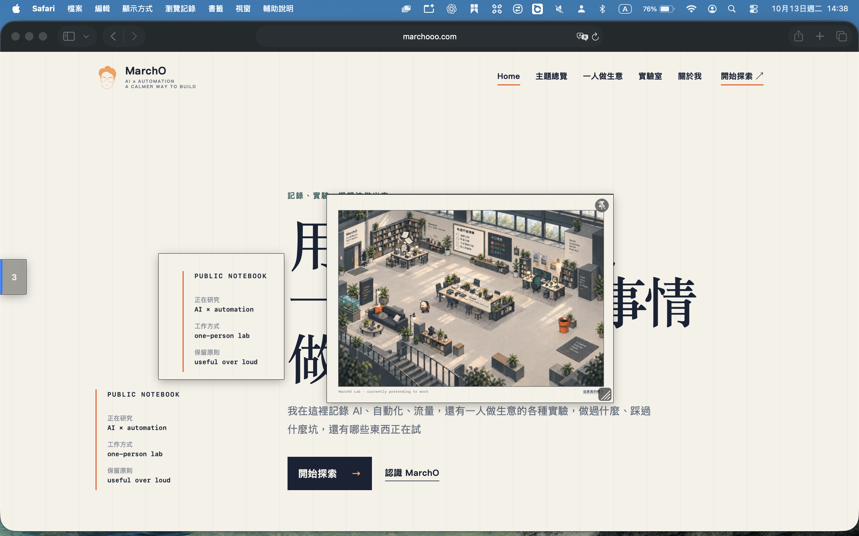859x536 pixels.
Task: Go forward with the Safari forward arrow
Action: pyautogui.click(x=134, y=36)
